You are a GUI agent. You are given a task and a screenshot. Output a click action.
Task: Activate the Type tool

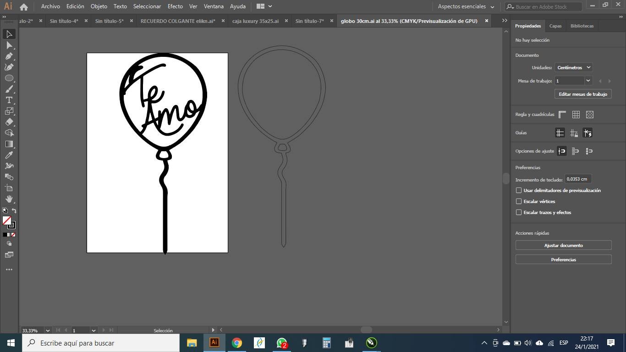point(9,100)
